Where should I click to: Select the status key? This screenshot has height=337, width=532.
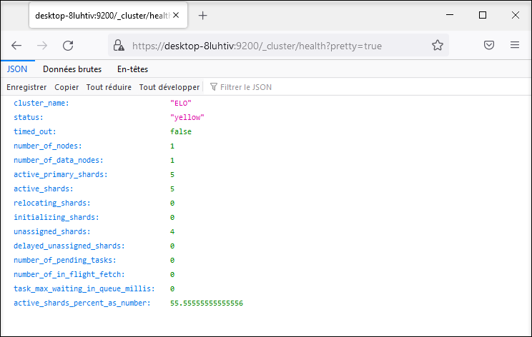29,117
